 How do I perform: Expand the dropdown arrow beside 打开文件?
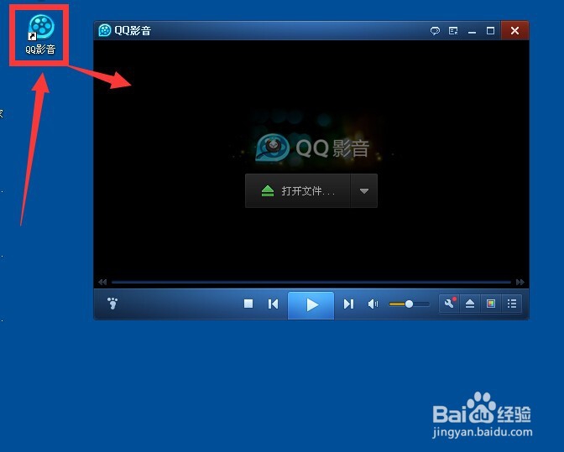[x=364, y=191]
